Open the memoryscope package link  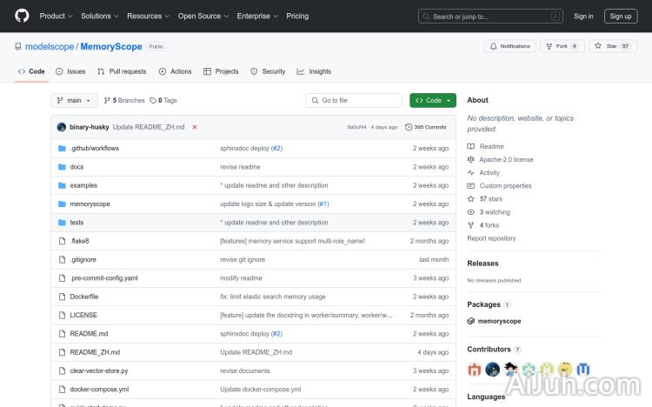point(499,321)
